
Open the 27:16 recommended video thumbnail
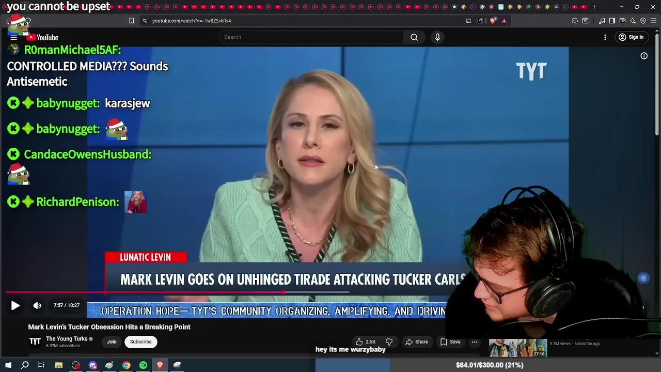(518, 348)
